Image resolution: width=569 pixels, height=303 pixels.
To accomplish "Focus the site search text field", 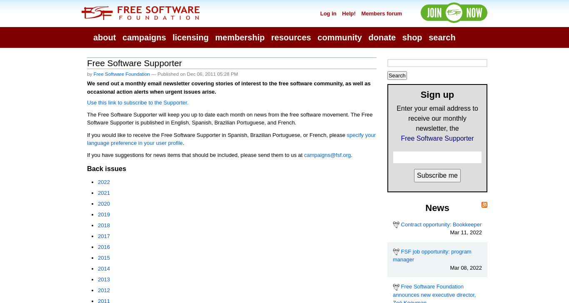I will point(437,63).
